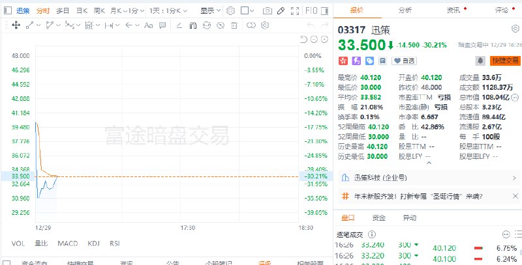Select the arrow annotation tool
The image size is (522, 265).
[x=129, y=25]
